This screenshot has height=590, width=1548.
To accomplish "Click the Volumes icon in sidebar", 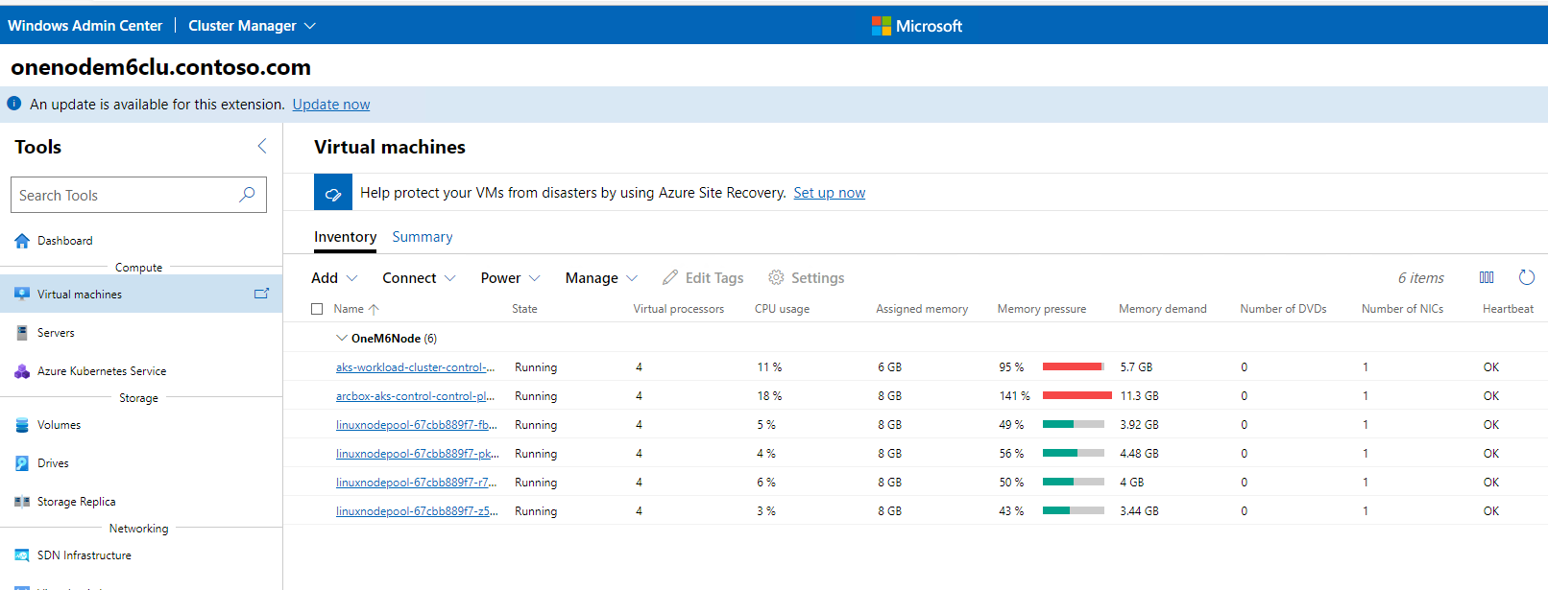I will (22, 425).
